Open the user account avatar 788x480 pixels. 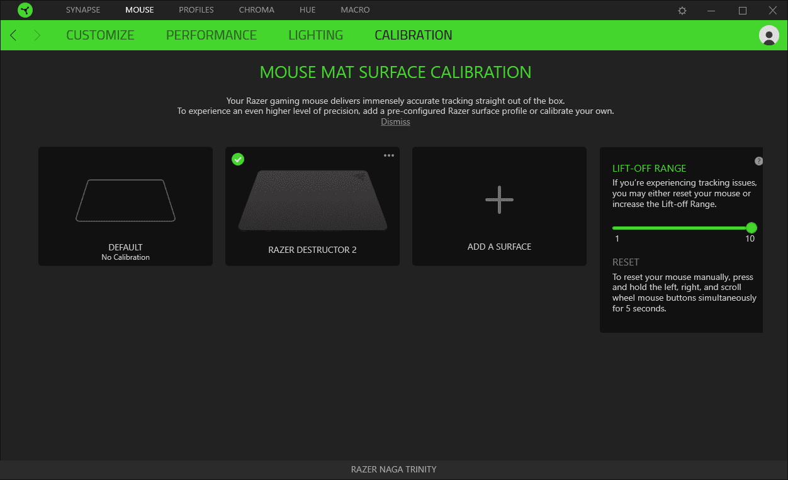769,35
